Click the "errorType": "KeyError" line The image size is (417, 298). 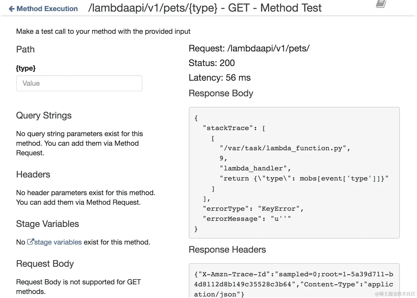[253, 209]
